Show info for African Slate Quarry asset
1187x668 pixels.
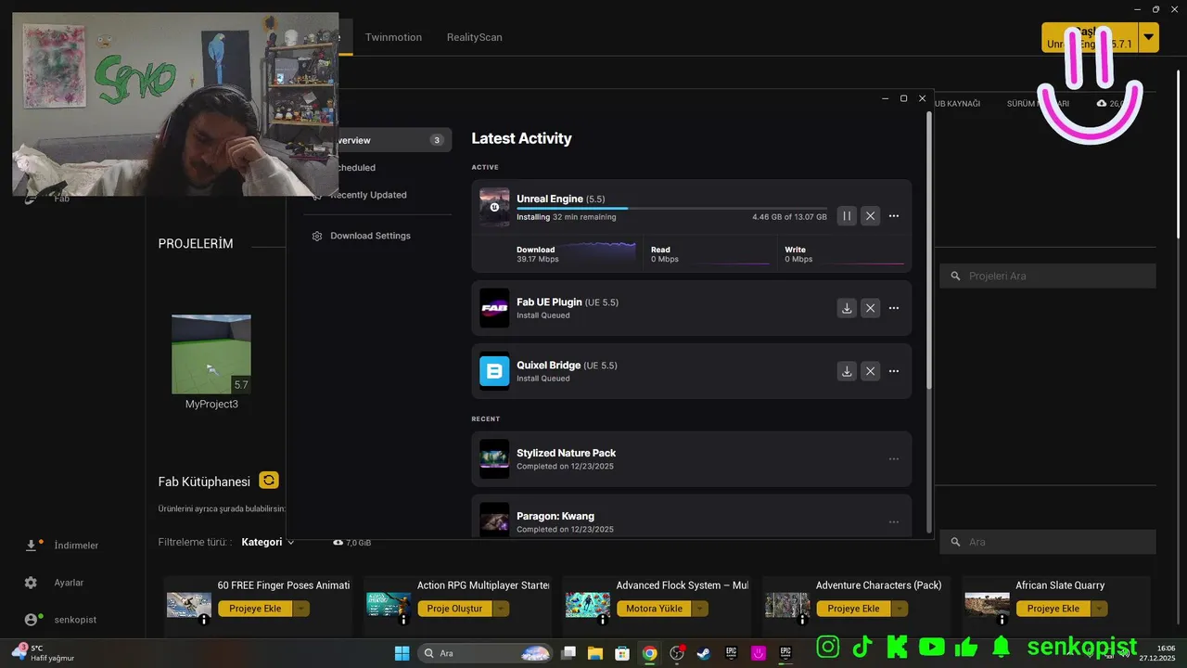[x=1002, y=620]
